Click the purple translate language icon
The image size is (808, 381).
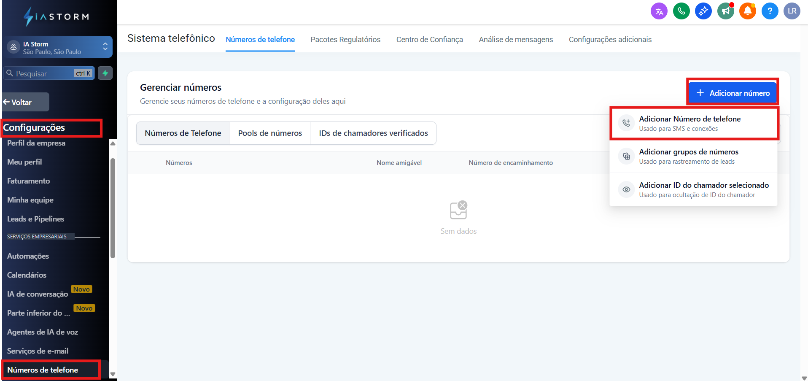pos(659,11)
